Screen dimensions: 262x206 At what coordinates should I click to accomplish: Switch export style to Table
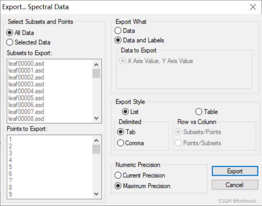[x=199, y=112]
